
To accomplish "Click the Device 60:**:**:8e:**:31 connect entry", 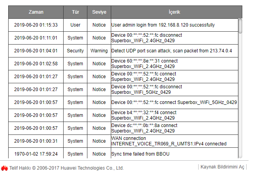I will [x=144, y=64].
